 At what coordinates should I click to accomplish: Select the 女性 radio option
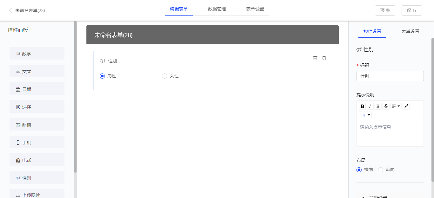click(x=164, y=76)
